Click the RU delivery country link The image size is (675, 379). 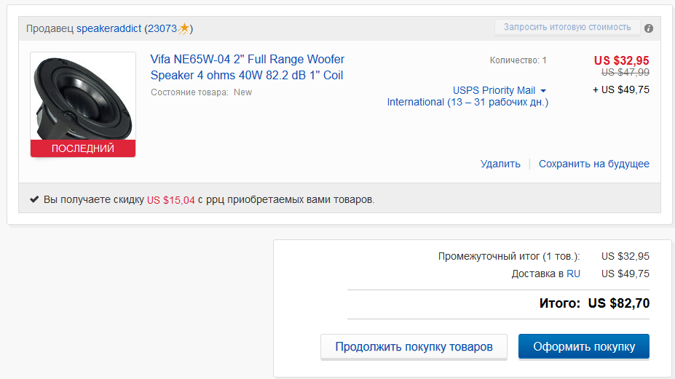pyautogui.click(x=573, y=274)
